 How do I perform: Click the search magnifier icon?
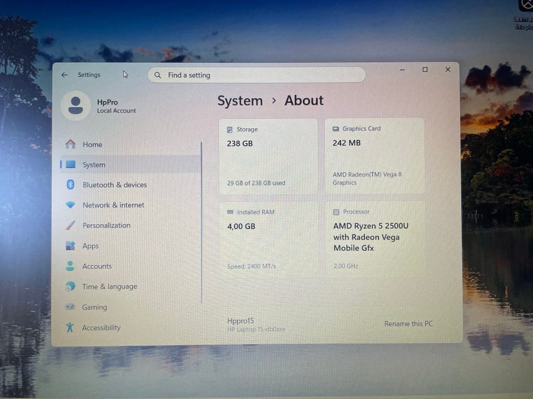tap(158, 75)
